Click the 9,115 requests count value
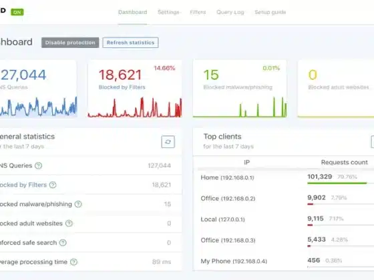The image size is (374, 280). coord(315,219)
